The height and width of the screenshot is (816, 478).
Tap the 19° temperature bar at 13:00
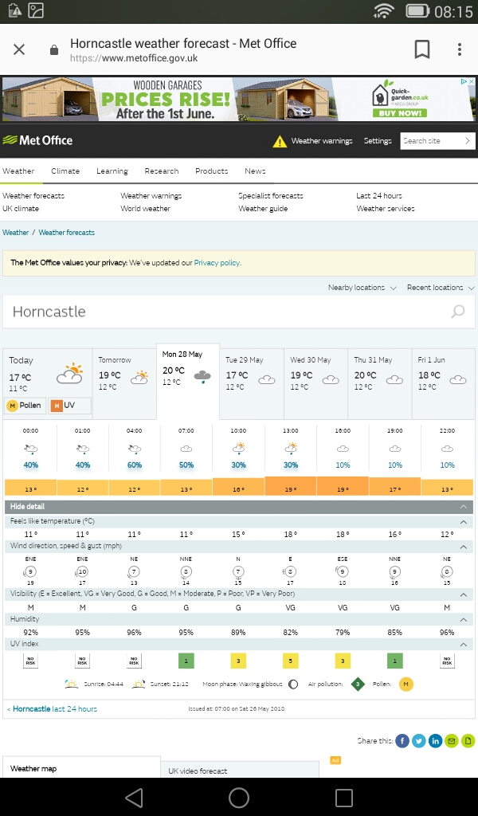click(290, 486)
